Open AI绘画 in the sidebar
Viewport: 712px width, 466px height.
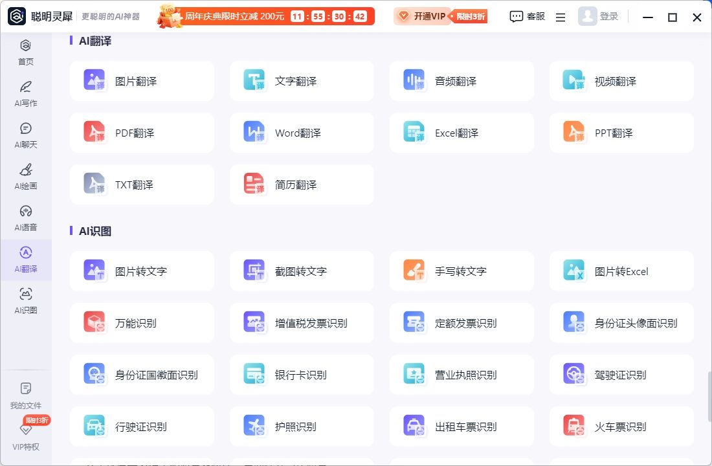pyautogui.click(x=26, y=177)
